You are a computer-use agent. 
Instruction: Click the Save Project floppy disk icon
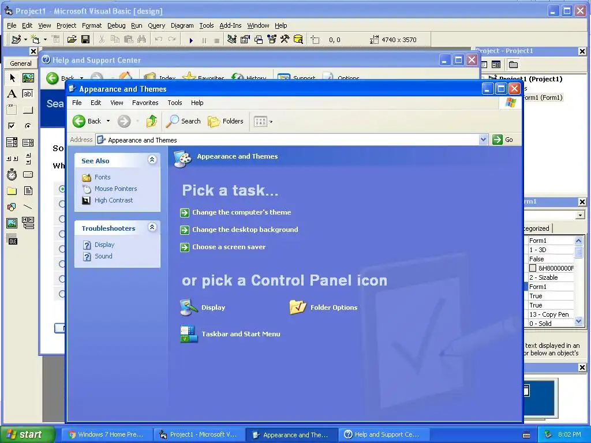[x=85, y=40]
